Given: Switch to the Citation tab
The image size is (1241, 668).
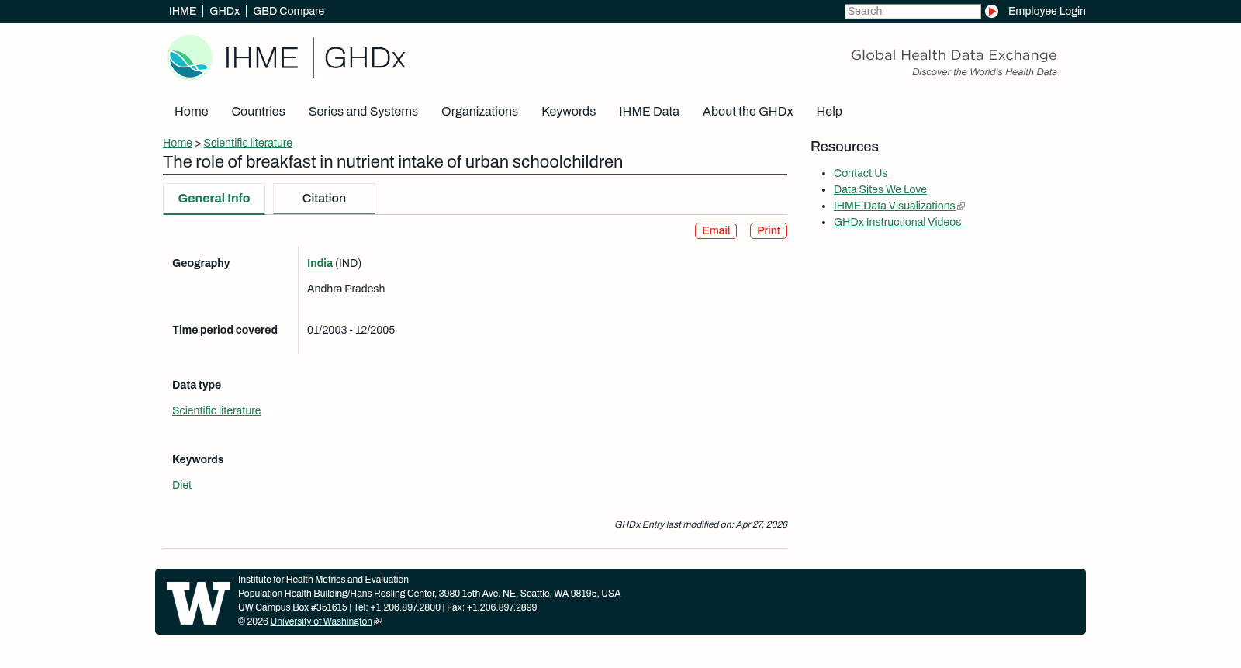Looking at the screenshot, I should click(x=324, y=199).
